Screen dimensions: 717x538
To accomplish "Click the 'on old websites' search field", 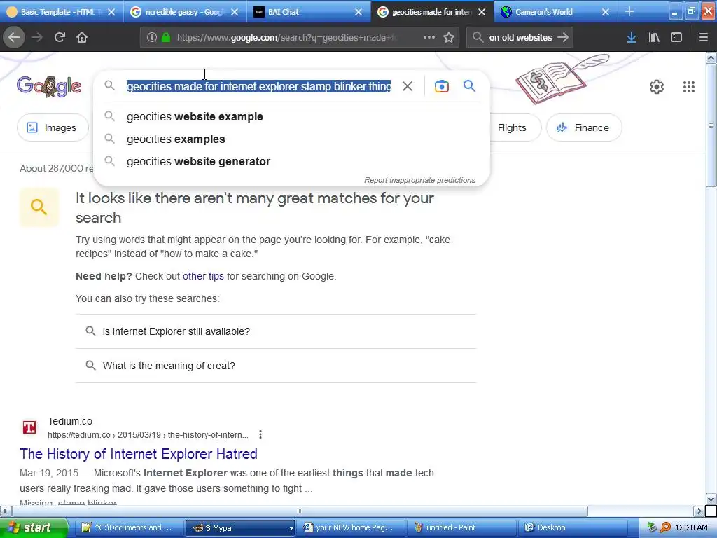I will pyautogui.click(x=520, y=38).
